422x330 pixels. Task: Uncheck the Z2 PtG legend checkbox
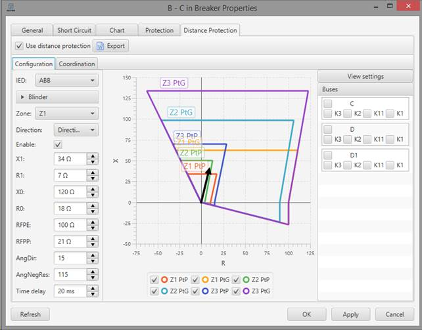[x=154, y=291]
